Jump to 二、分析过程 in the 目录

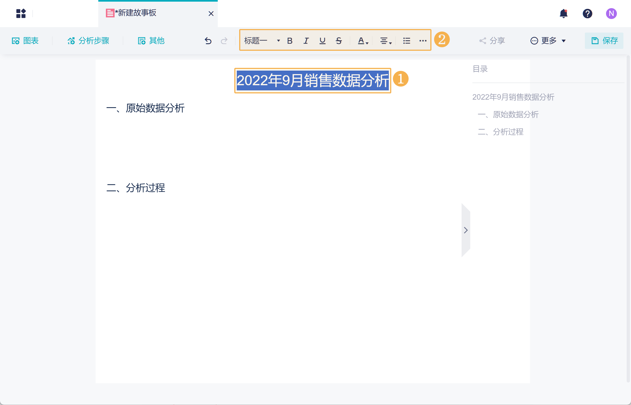coord(500,132)
